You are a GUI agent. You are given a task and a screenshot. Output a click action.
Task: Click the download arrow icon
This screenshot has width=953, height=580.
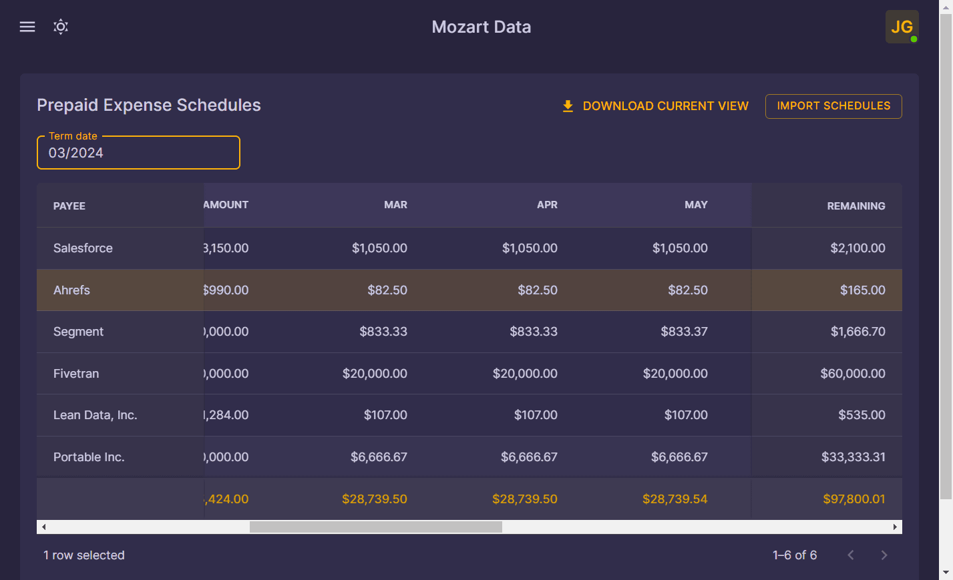point(568,105)
